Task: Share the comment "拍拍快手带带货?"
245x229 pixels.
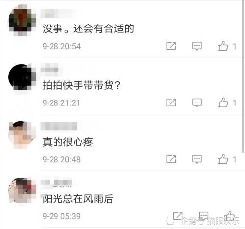Action: point(171,102)
